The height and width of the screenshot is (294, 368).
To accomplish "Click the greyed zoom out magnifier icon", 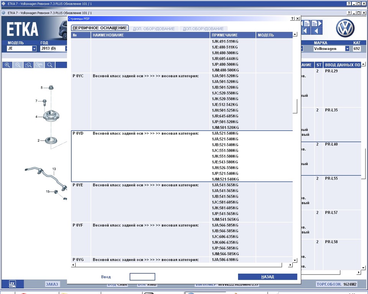I will [18, 65].
